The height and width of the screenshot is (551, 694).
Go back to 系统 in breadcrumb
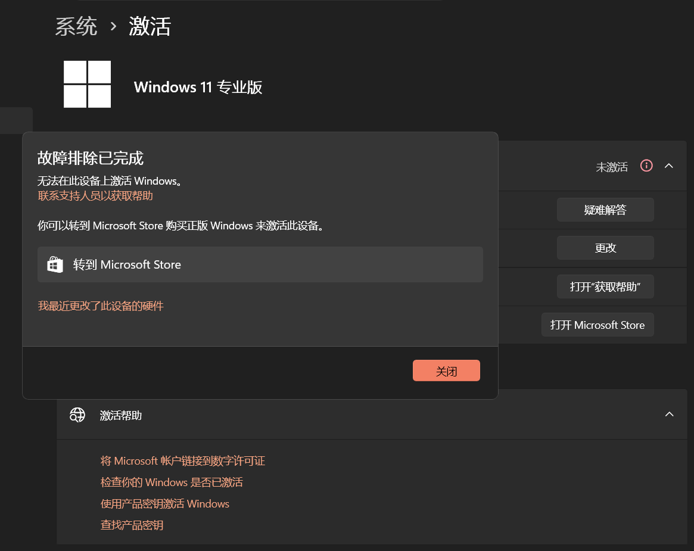click(x=76, y=26)
